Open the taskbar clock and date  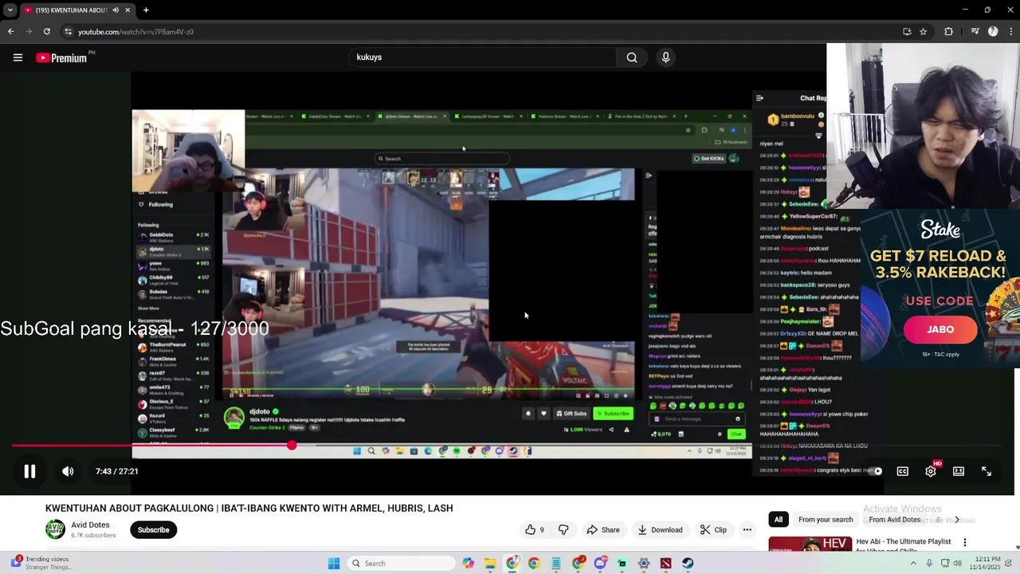987,564
